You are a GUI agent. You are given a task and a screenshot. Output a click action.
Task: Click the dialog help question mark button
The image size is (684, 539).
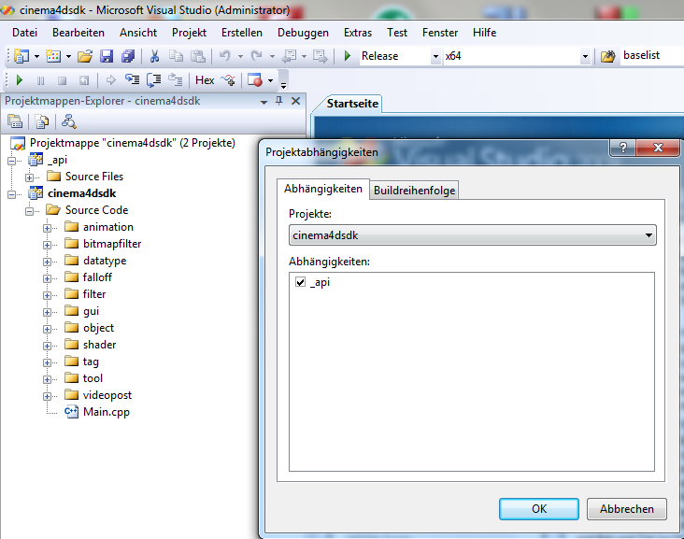click(623, 148)
